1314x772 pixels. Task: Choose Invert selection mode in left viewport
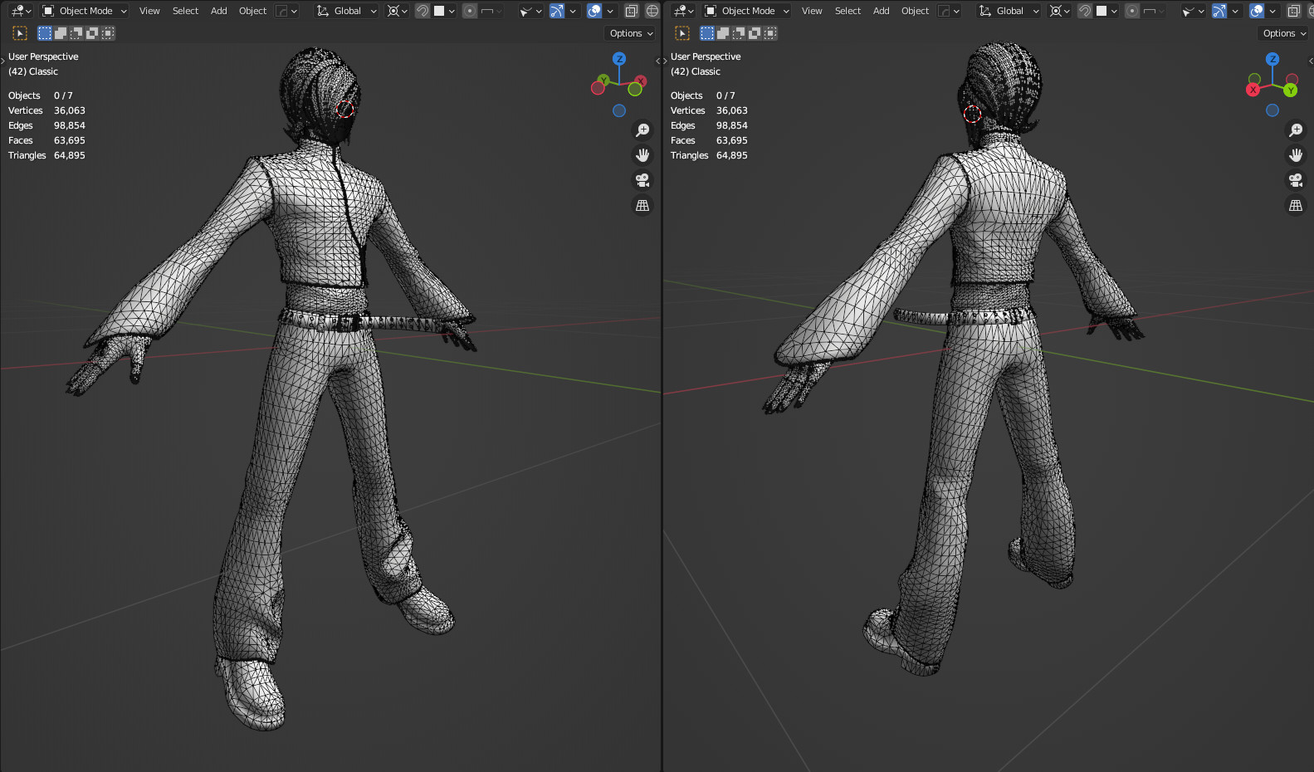click(92, 33)
